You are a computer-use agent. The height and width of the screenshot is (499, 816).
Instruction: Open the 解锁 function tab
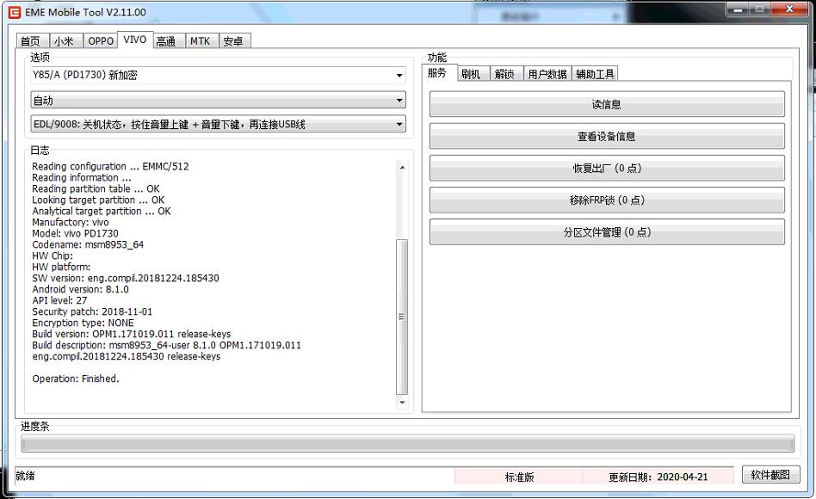(504, 74)
